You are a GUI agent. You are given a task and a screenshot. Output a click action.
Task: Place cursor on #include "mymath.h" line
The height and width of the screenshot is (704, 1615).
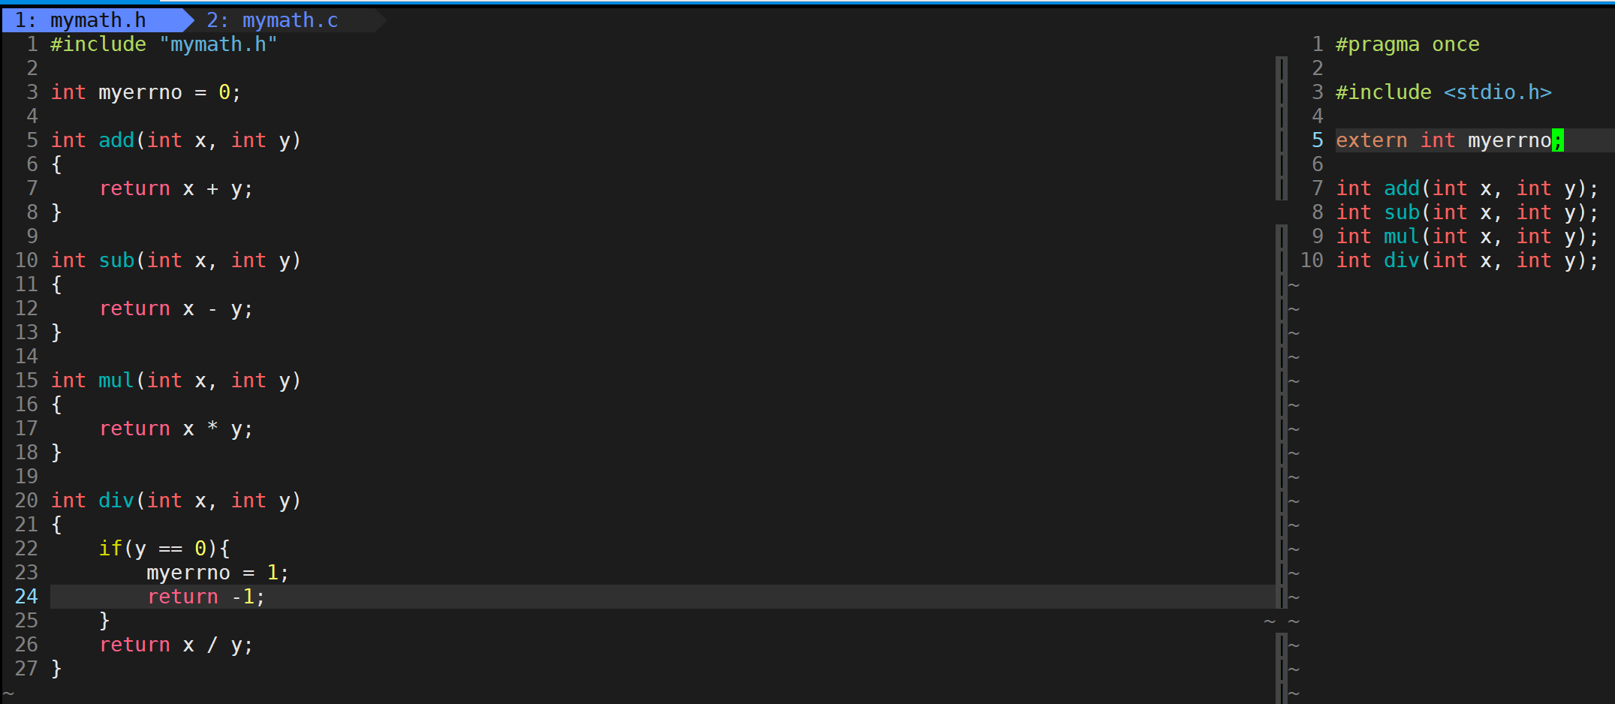(x=164, y=44)
